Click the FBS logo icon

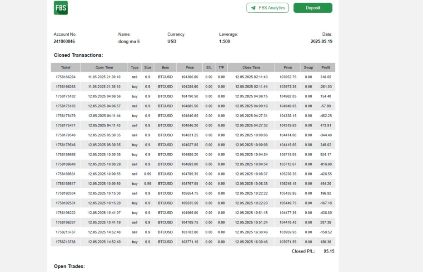point(61,8)
